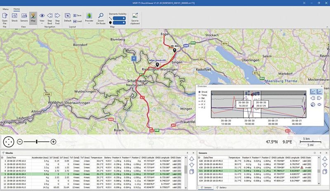Collapse the ribbon with chevron
Viewport: 330px width, 191px height.
tap(327, 27)
